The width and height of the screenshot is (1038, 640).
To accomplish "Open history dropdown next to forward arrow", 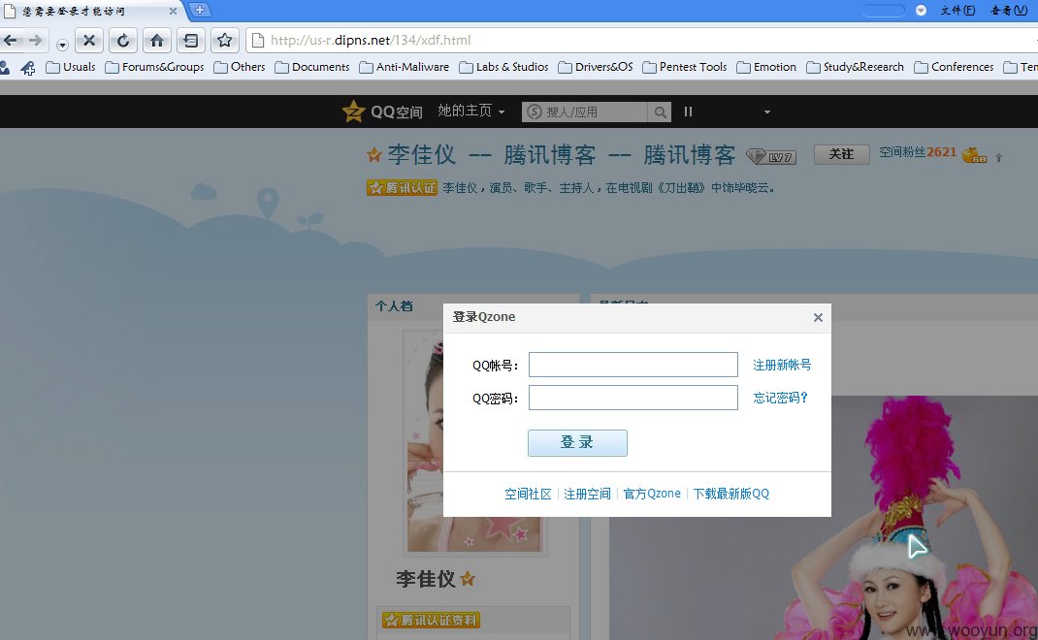I will tap(62, 45).
